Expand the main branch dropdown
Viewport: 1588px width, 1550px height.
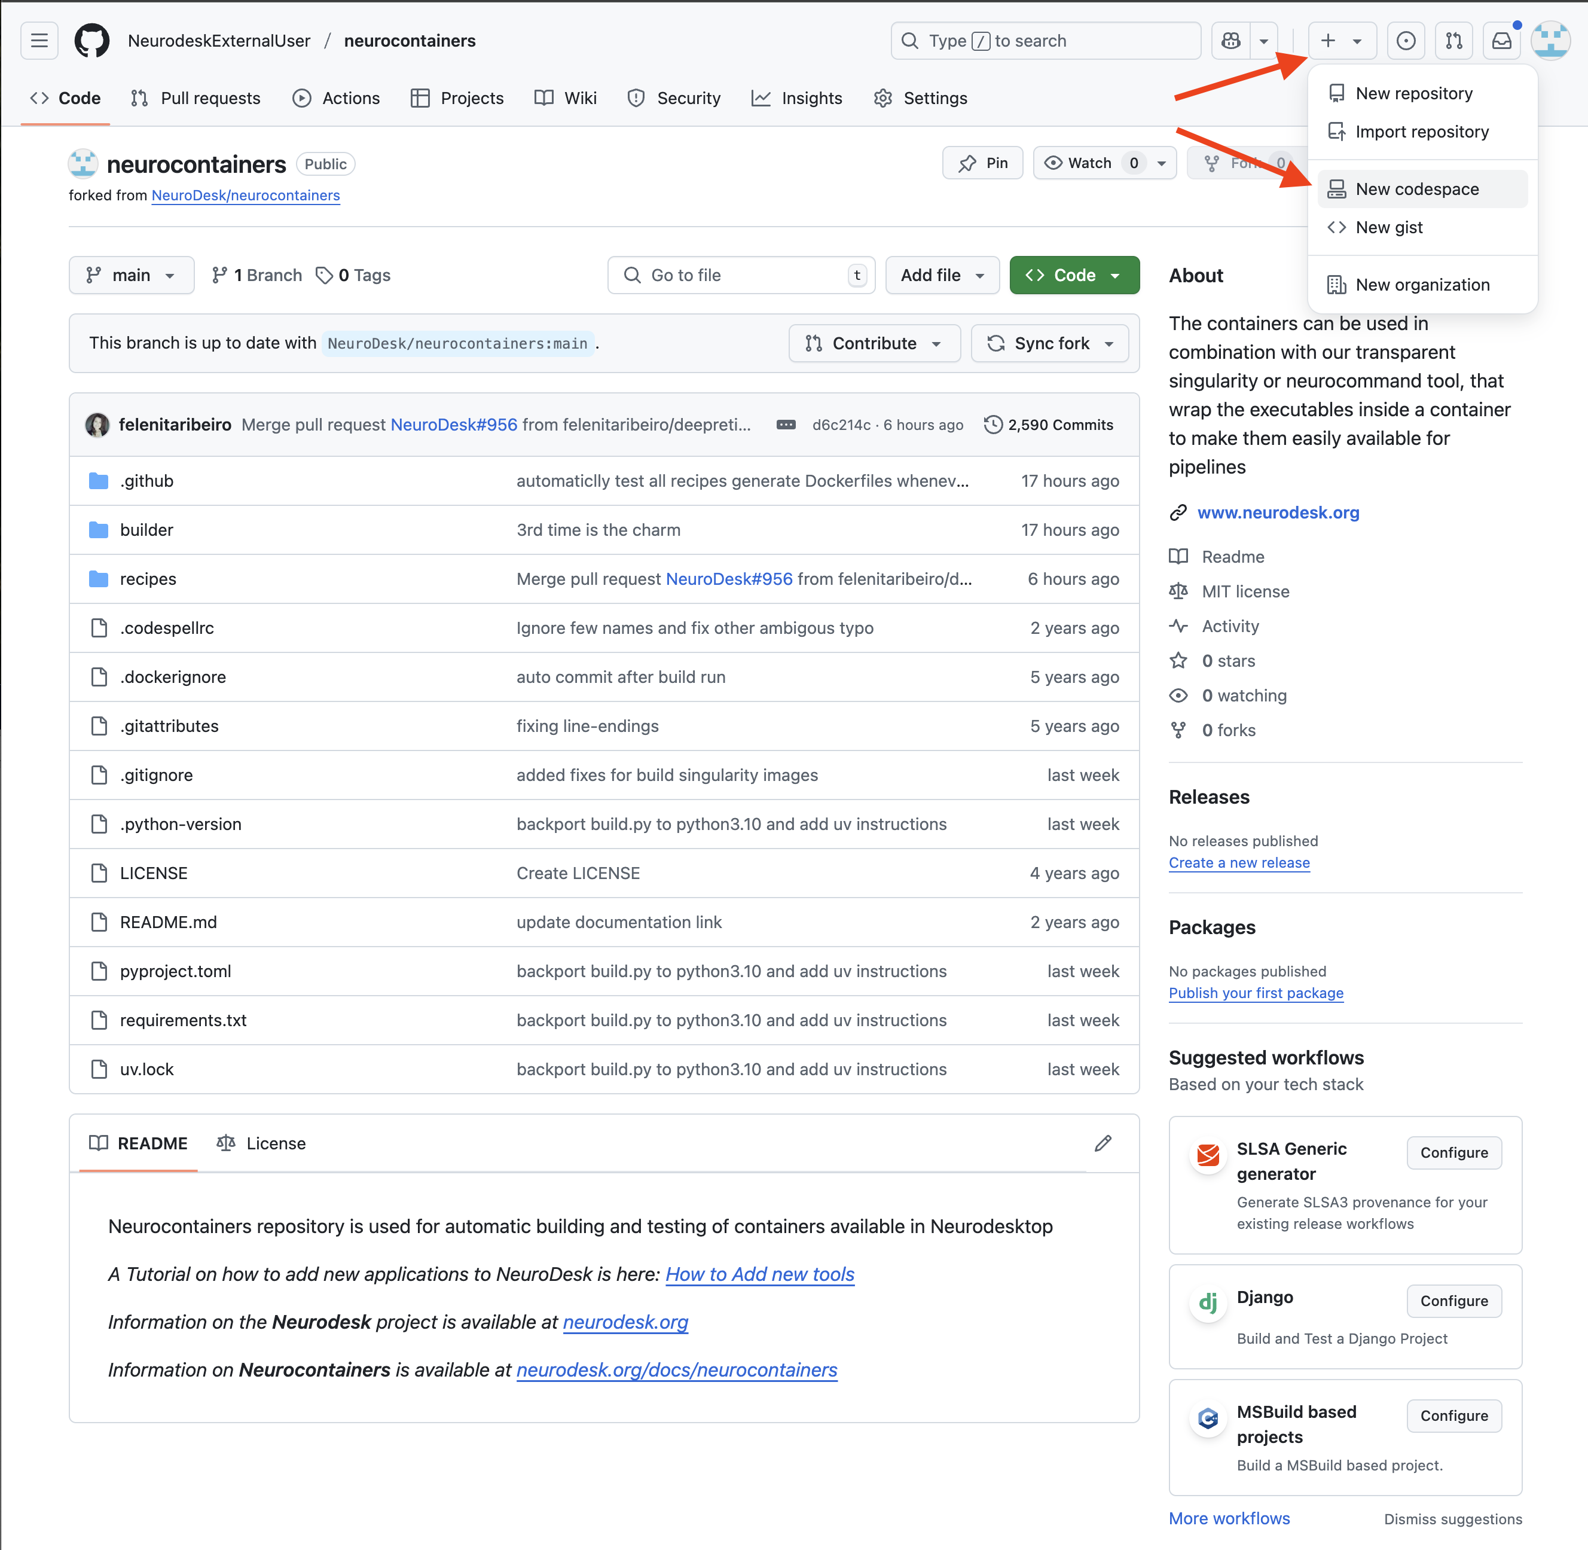132,275
